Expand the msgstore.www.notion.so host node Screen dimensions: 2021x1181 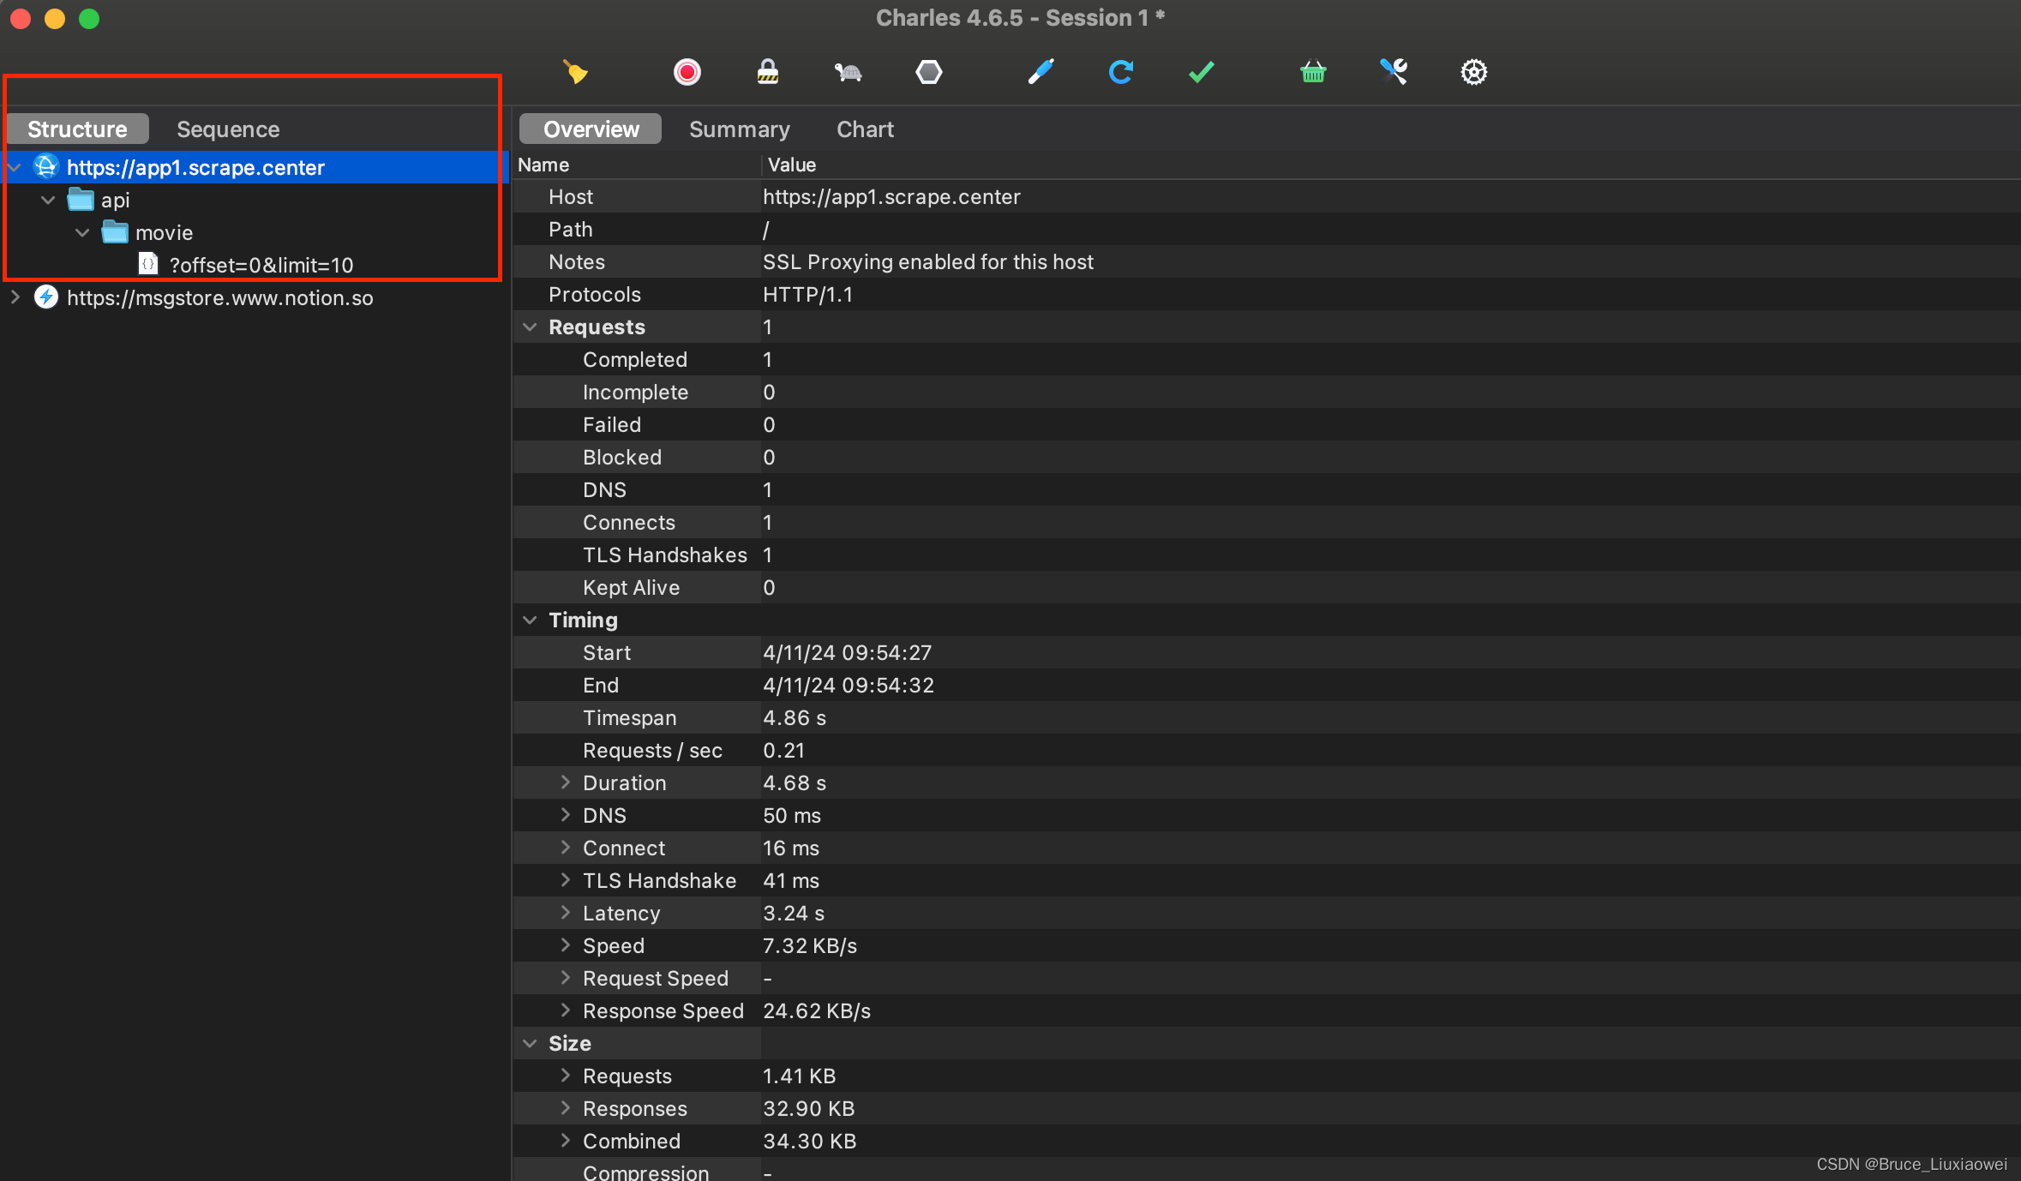tap(15, 297)
